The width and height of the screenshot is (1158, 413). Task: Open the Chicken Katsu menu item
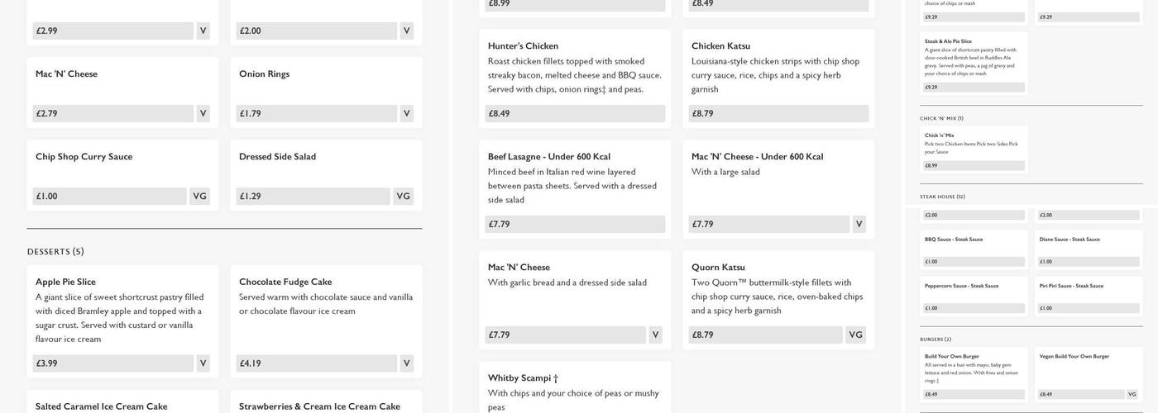[778, 68]
